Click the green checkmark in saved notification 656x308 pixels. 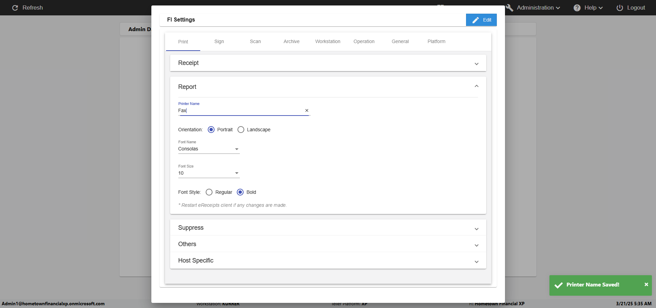click(559, 285)
